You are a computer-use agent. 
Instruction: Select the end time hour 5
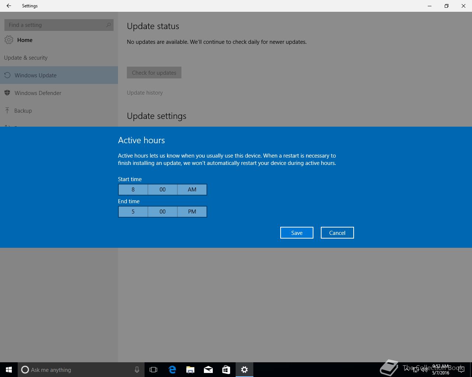(133, 212)
